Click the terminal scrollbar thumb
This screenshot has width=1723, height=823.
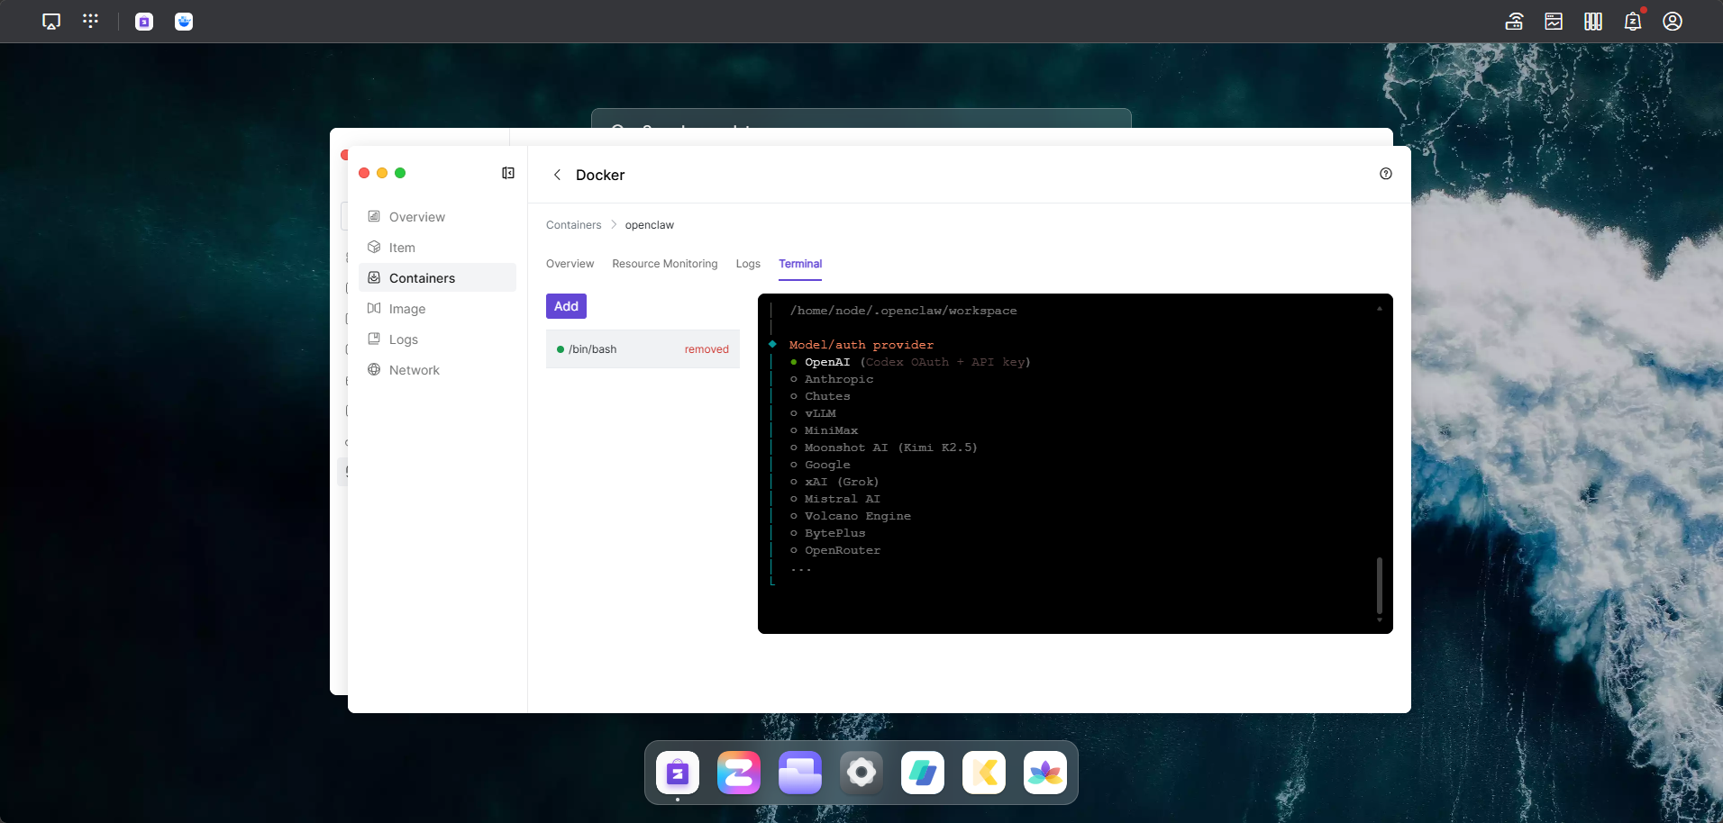1379,585
